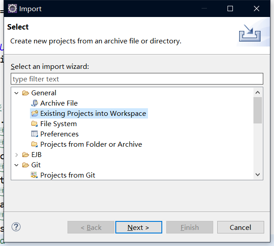Click the help question mark icon
The height and width of the screenshot is (246, 274).
click(x=16, y=227)
